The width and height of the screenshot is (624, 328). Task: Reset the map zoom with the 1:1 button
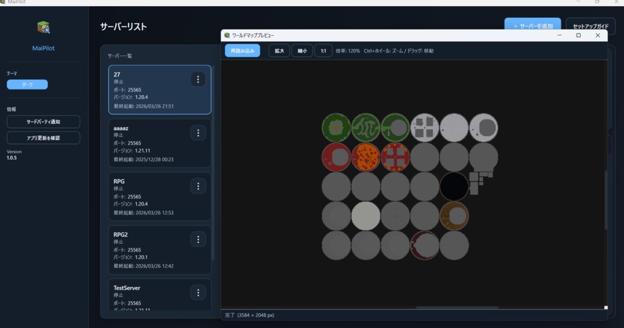coord(323,51)
